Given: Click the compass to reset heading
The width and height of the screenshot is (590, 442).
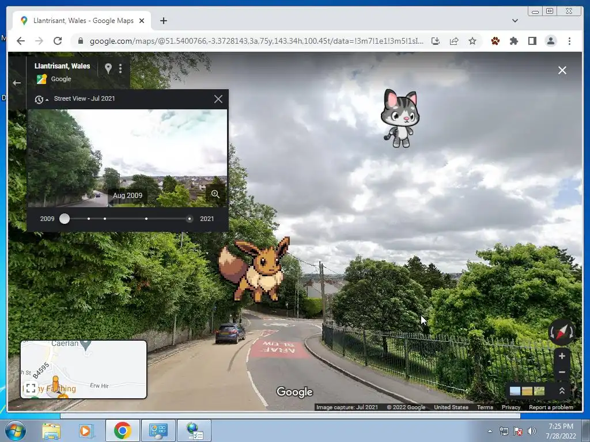Looking at the screenshot, I should click(x=561, y=333).
